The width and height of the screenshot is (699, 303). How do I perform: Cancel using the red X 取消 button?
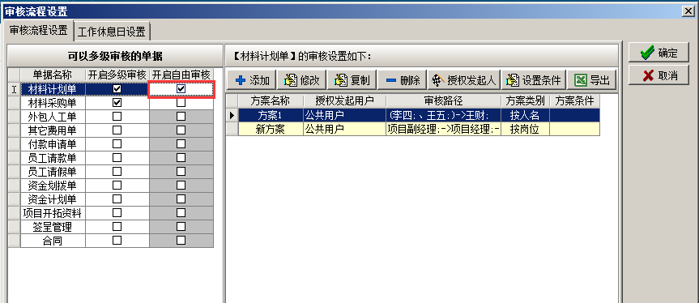[659, 75]
